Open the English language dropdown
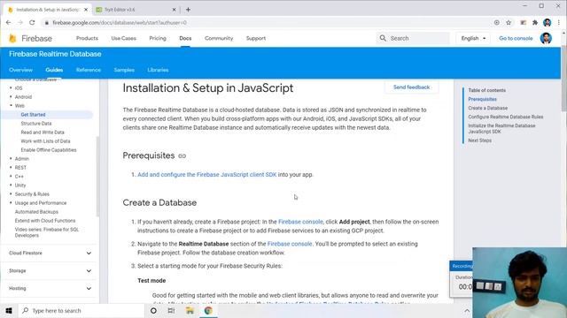The image size is (567, 318). [473, 38]
